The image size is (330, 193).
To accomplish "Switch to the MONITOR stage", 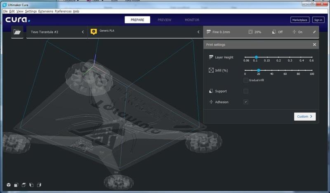I will (x=192, y=20).
